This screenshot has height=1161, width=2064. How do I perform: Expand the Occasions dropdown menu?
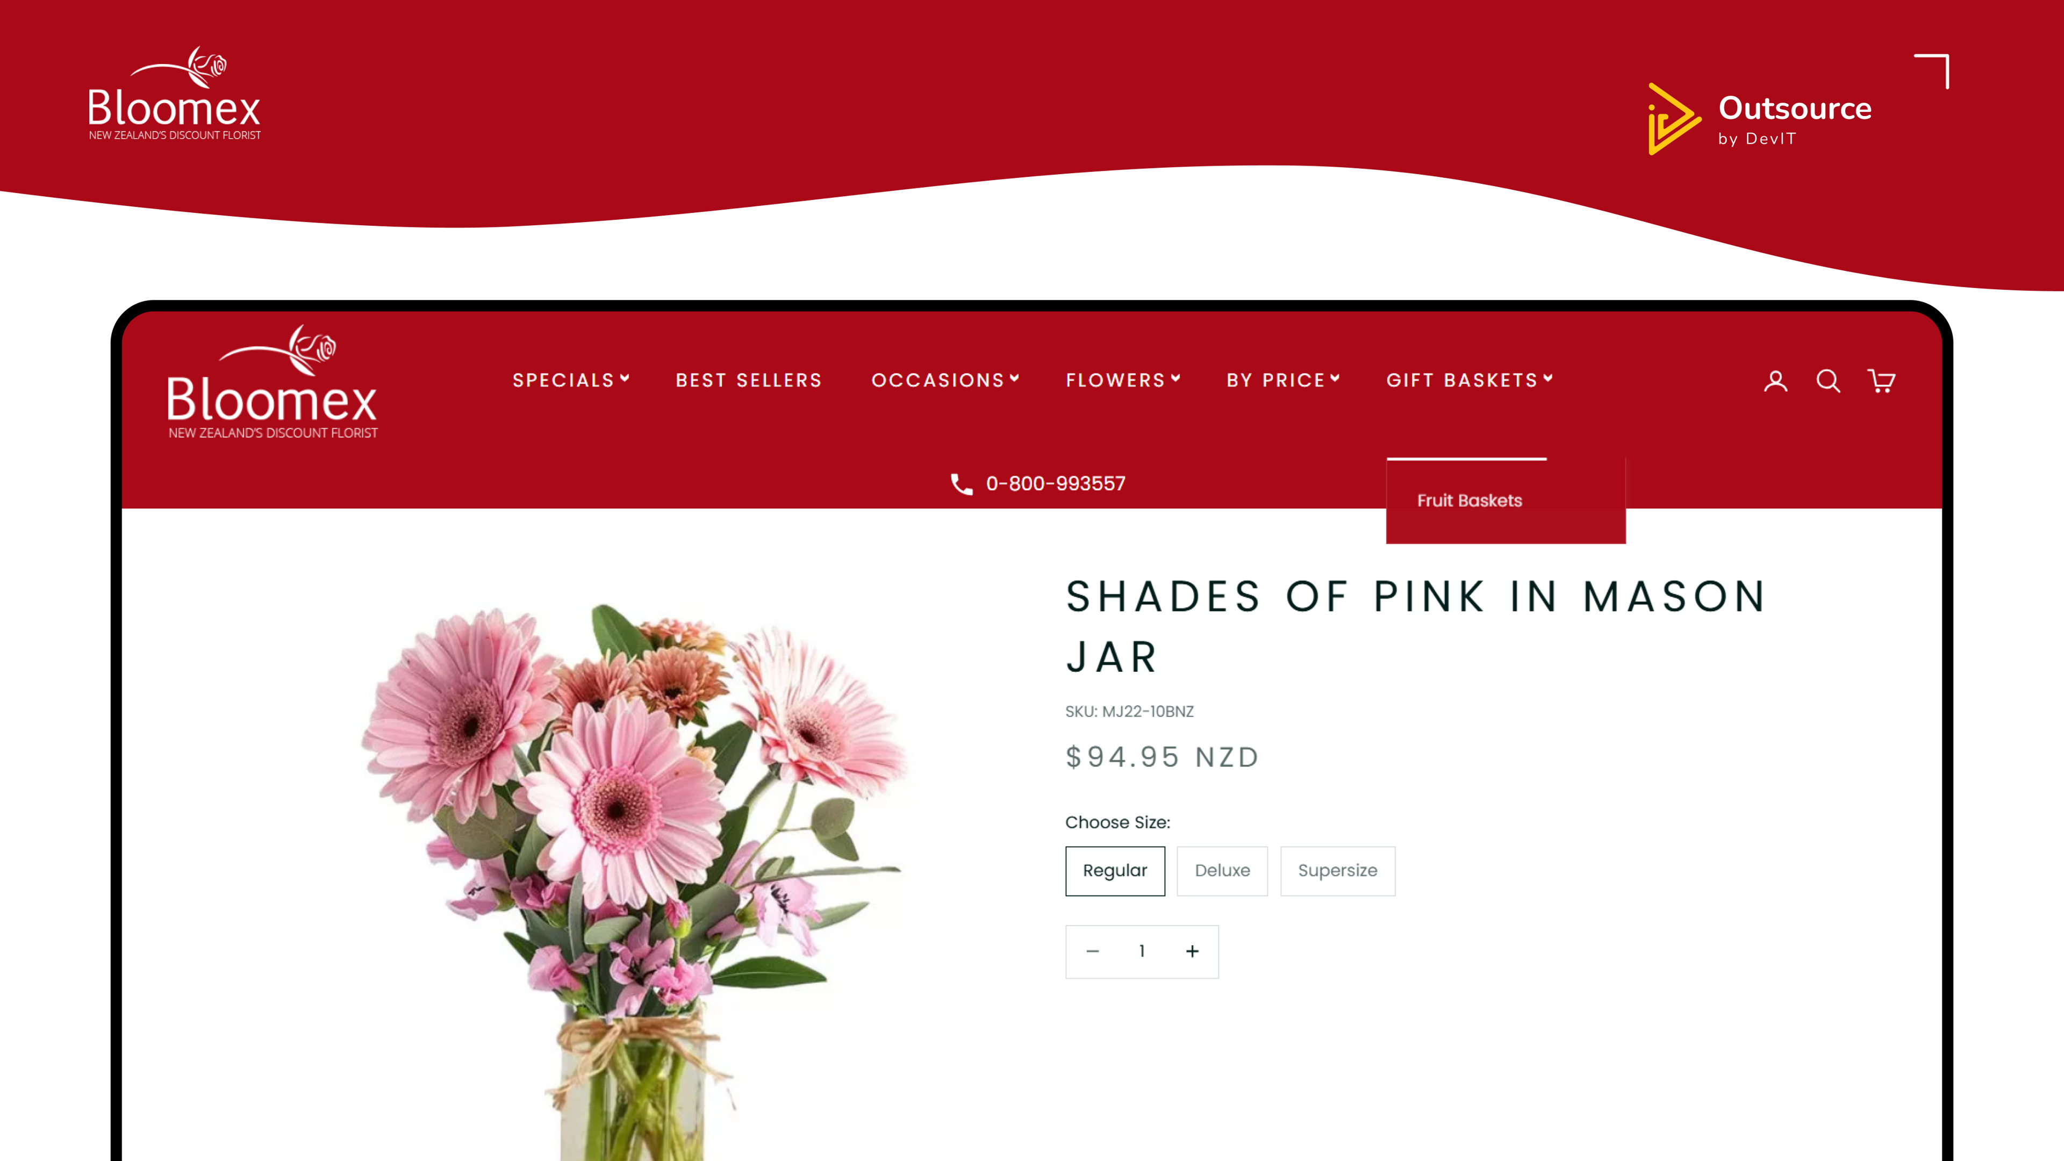pyautogui.click(x=945, y=380)
